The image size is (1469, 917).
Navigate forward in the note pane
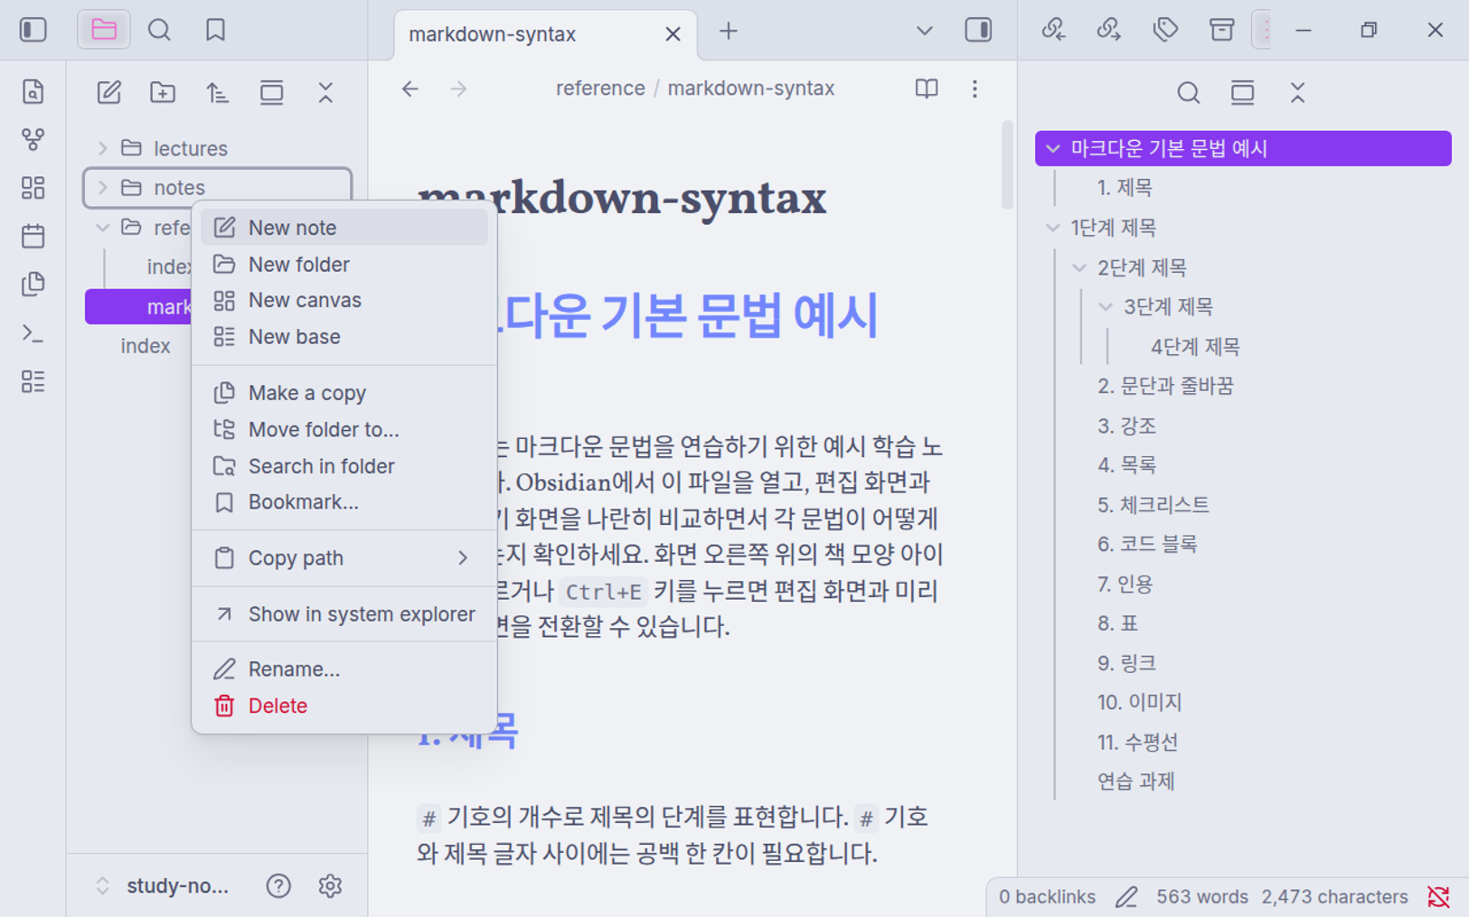click(x=459, y=89)
